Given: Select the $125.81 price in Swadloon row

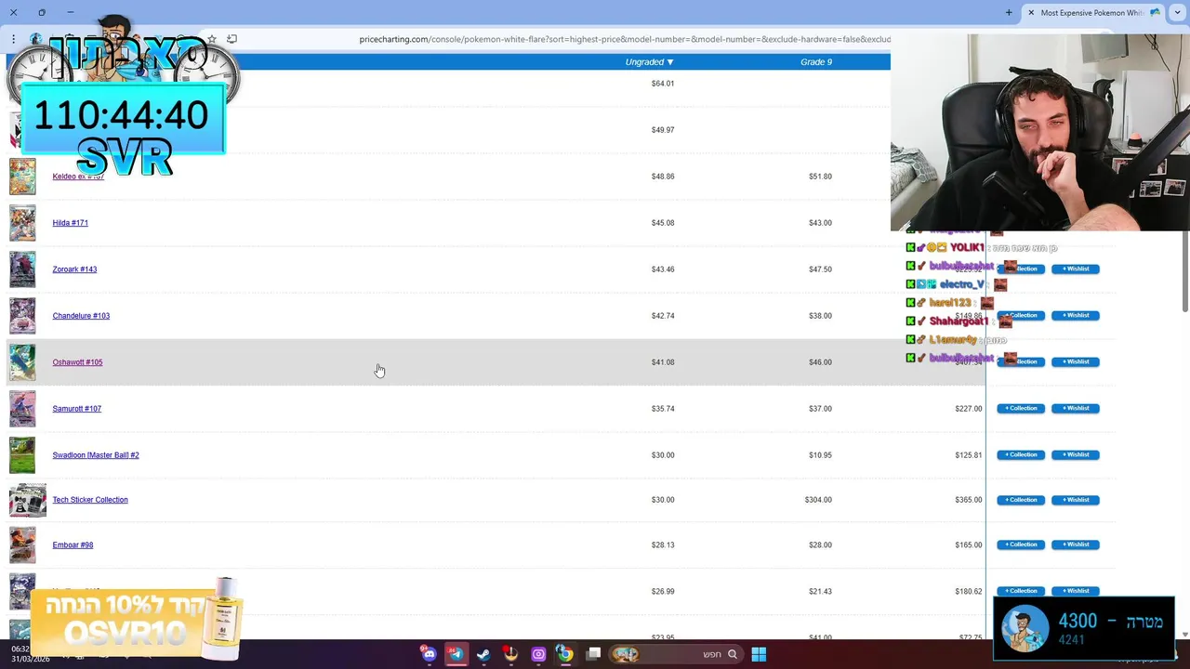Looking at the screenshot, I should point(968,455).
